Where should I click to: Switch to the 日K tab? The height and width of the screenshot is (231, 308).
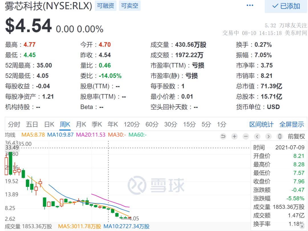tap(49, 124)
